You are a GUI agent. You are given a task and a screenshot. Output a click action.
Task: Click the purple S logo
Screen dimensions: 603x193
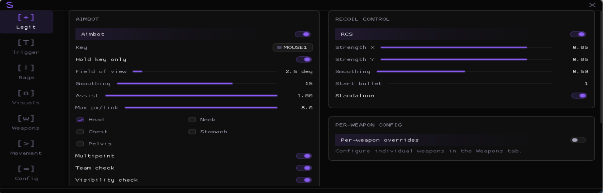click(x=10, y=5)
